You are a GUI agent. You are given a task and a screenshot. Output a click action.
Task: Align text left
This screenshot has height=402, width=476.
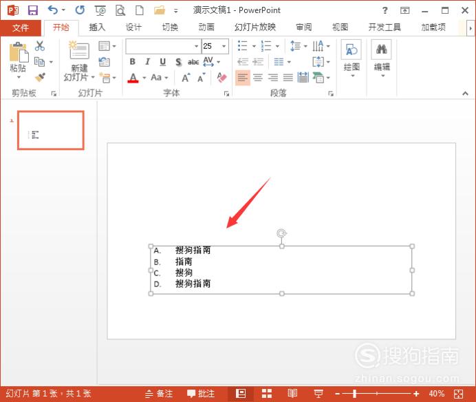[x=243, y=78]
